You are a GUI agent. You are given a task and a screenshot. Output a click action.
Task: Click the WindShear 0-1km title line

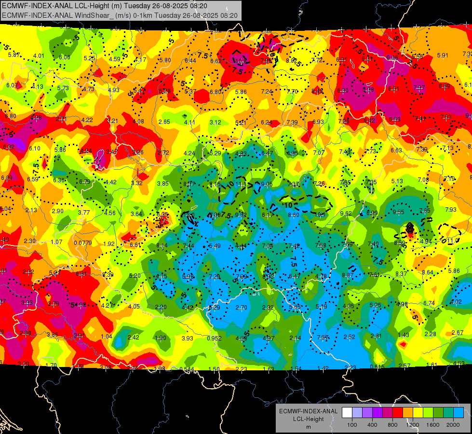120,15
